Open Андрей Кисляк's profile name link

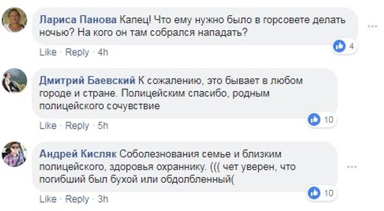tap(79, 154)
